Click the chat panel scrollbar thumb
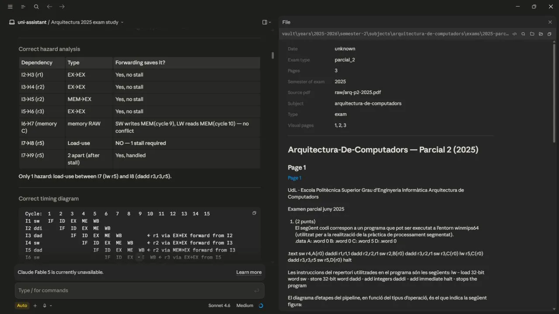This screenshot has height=314, width=559. tap(273, 55)
